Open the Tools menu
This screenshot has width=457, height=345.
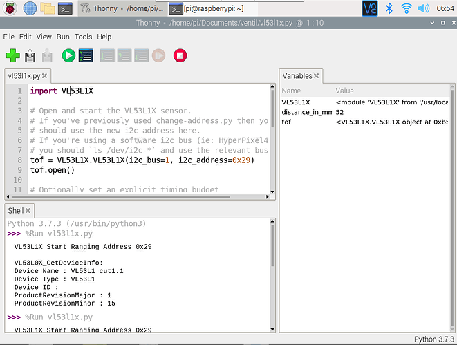pos(83,36)
